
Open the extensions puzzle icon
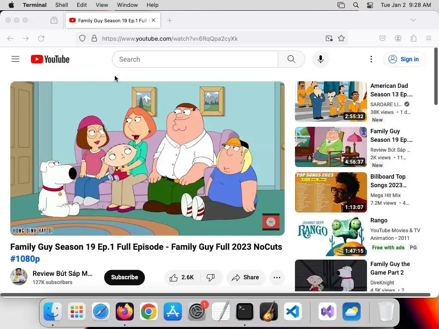(x=414, y=38)
